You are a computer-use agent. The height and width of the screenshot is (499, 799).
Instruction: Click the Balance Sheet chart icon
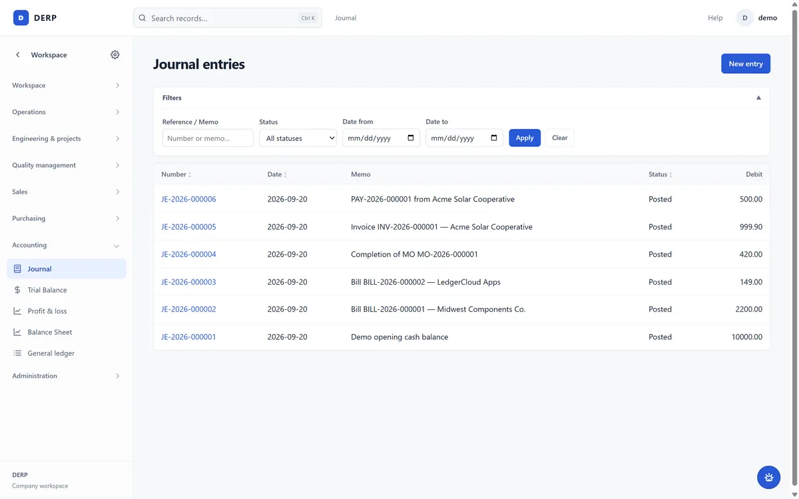pos(17,332)
